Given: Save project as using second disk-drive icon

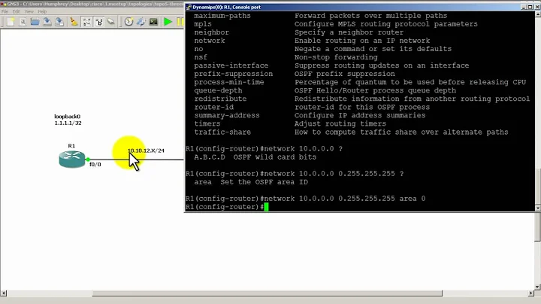Looking at the screenshot, I should pyautogui.click(x=59, y=22).
